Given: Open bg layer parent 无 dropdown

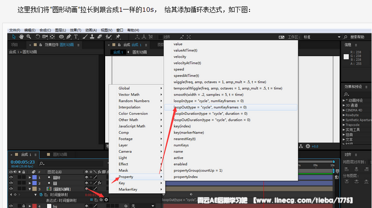Looking at the screenshot, I should click(143, 206).
